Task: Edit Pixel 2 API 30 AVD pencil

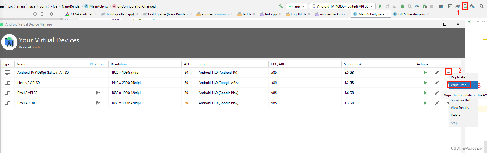Action: click(x=437, y=93)
